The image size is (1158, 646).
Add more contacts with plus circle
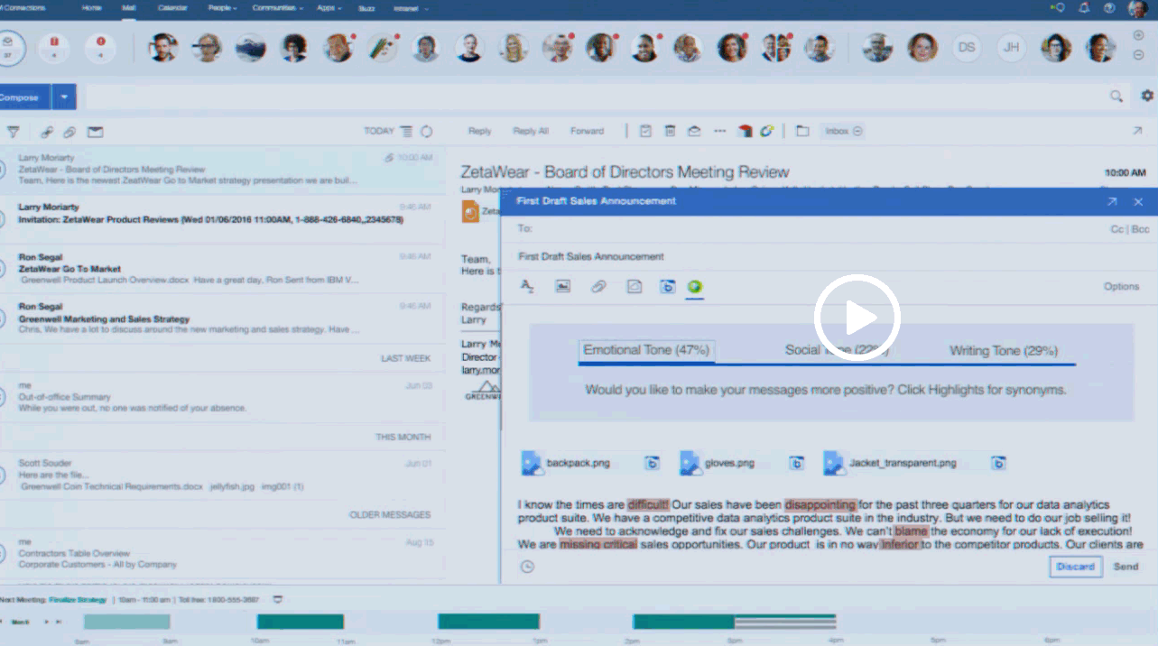[1138, 35]
